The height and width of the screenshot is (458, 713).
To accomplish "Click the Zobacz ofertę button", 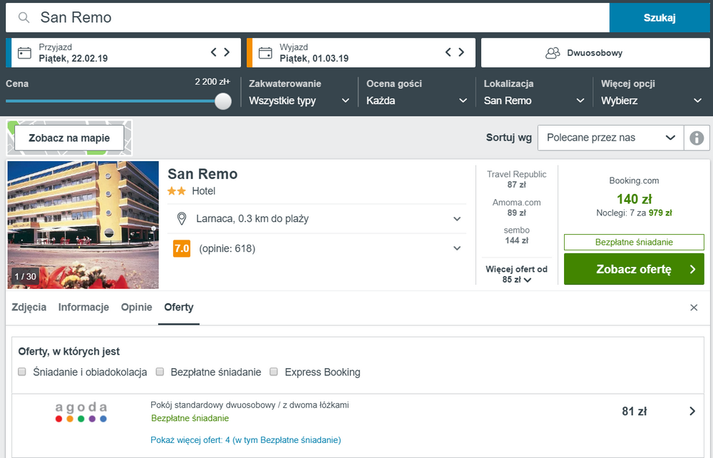I will 634,269.
